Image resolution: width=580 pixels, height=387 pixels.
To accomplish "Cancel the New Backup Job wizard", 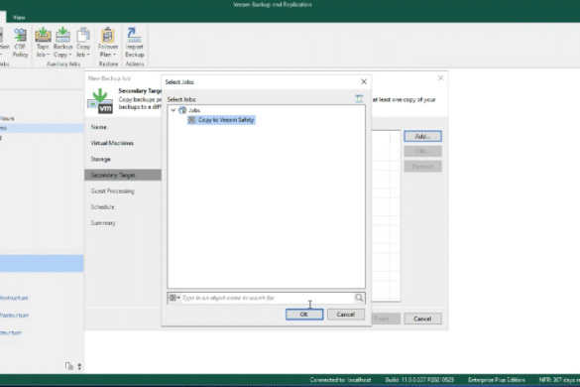I will click(x=422, y=319).
